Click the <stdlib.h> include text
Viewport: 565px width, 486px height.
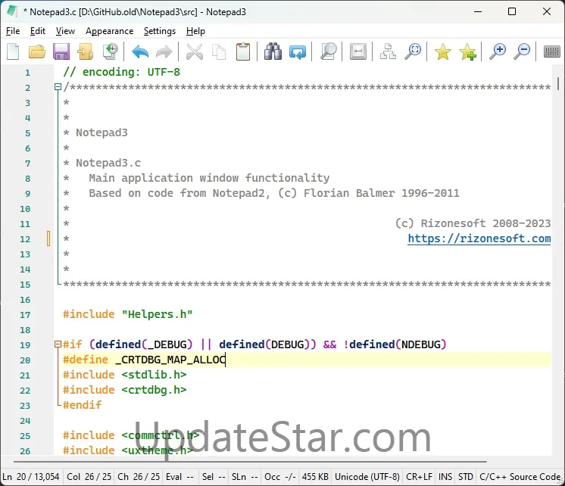pyautogui.click(x=154, y=375)
